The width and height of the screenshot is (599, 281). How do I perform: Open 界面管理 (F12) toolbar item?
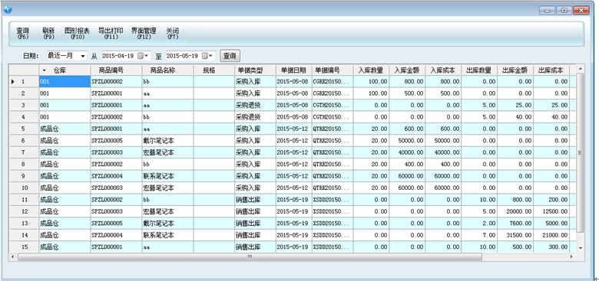pos(144,34)
